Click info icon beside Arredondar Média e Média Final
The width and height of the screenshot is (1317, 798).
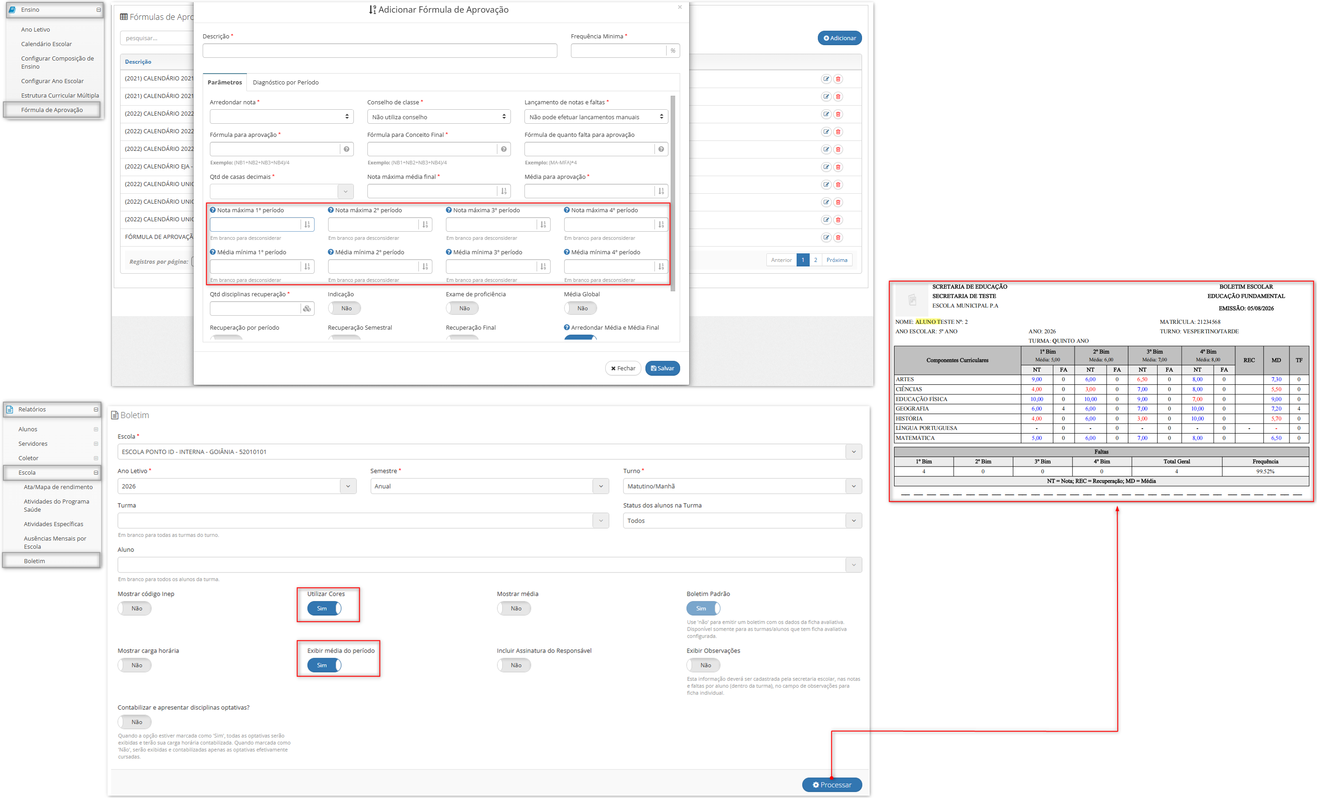pyautogui.click(x=566, y=327)
